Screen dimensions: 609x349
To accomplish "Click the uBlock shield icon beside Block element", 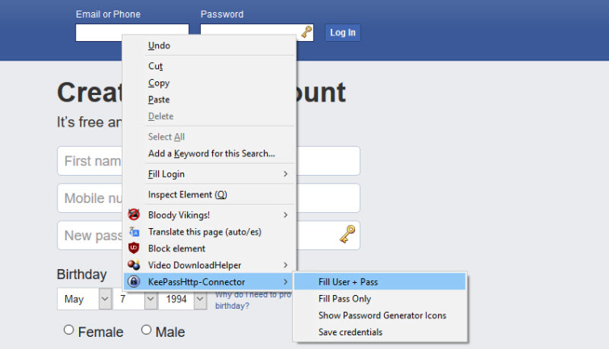I will point(134,248).
